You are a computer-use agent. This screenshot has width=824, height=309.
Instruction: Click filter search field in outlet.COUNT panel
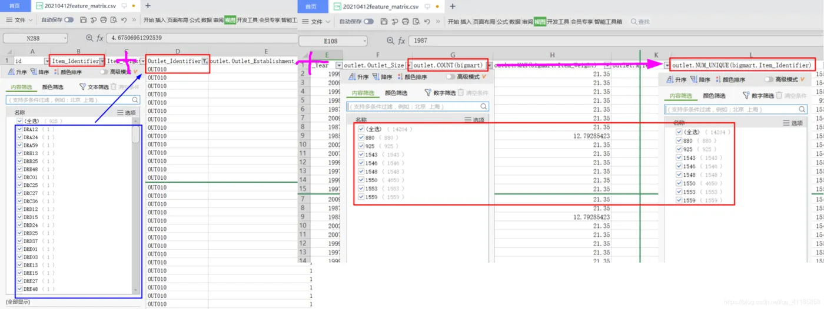click(x=418, y=106)
